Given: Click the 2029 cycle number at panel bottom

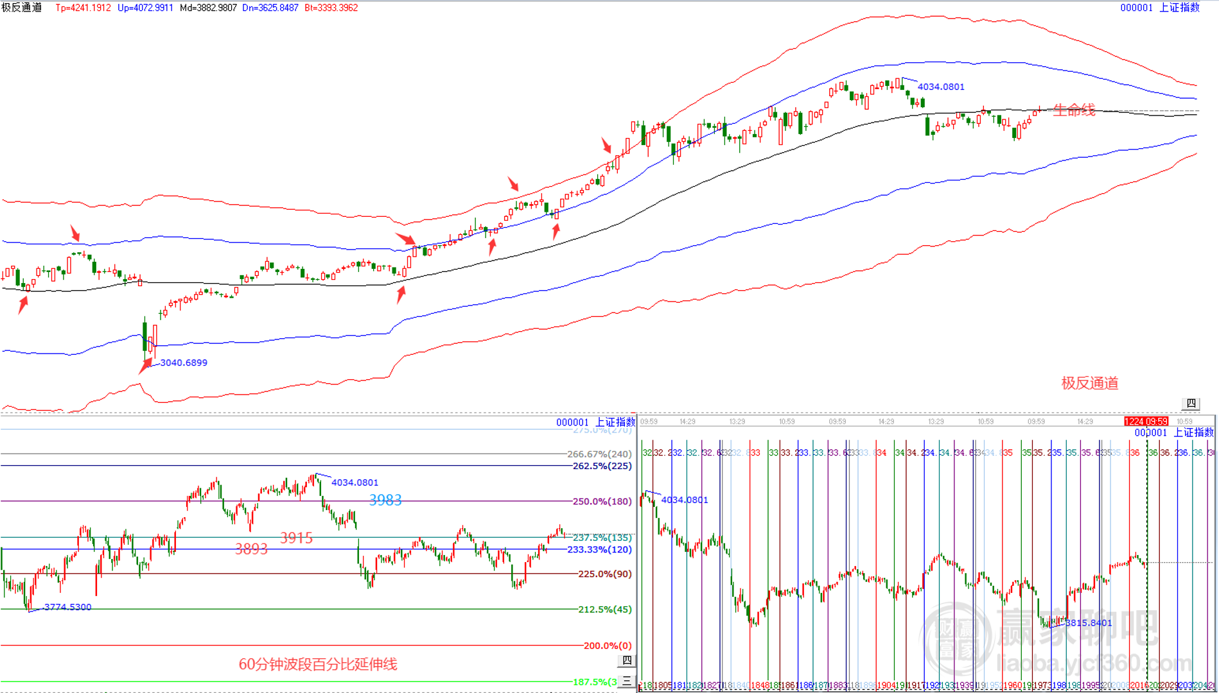Looking at the screenshot, I should pyautogui.click(x=1168, y=686).
